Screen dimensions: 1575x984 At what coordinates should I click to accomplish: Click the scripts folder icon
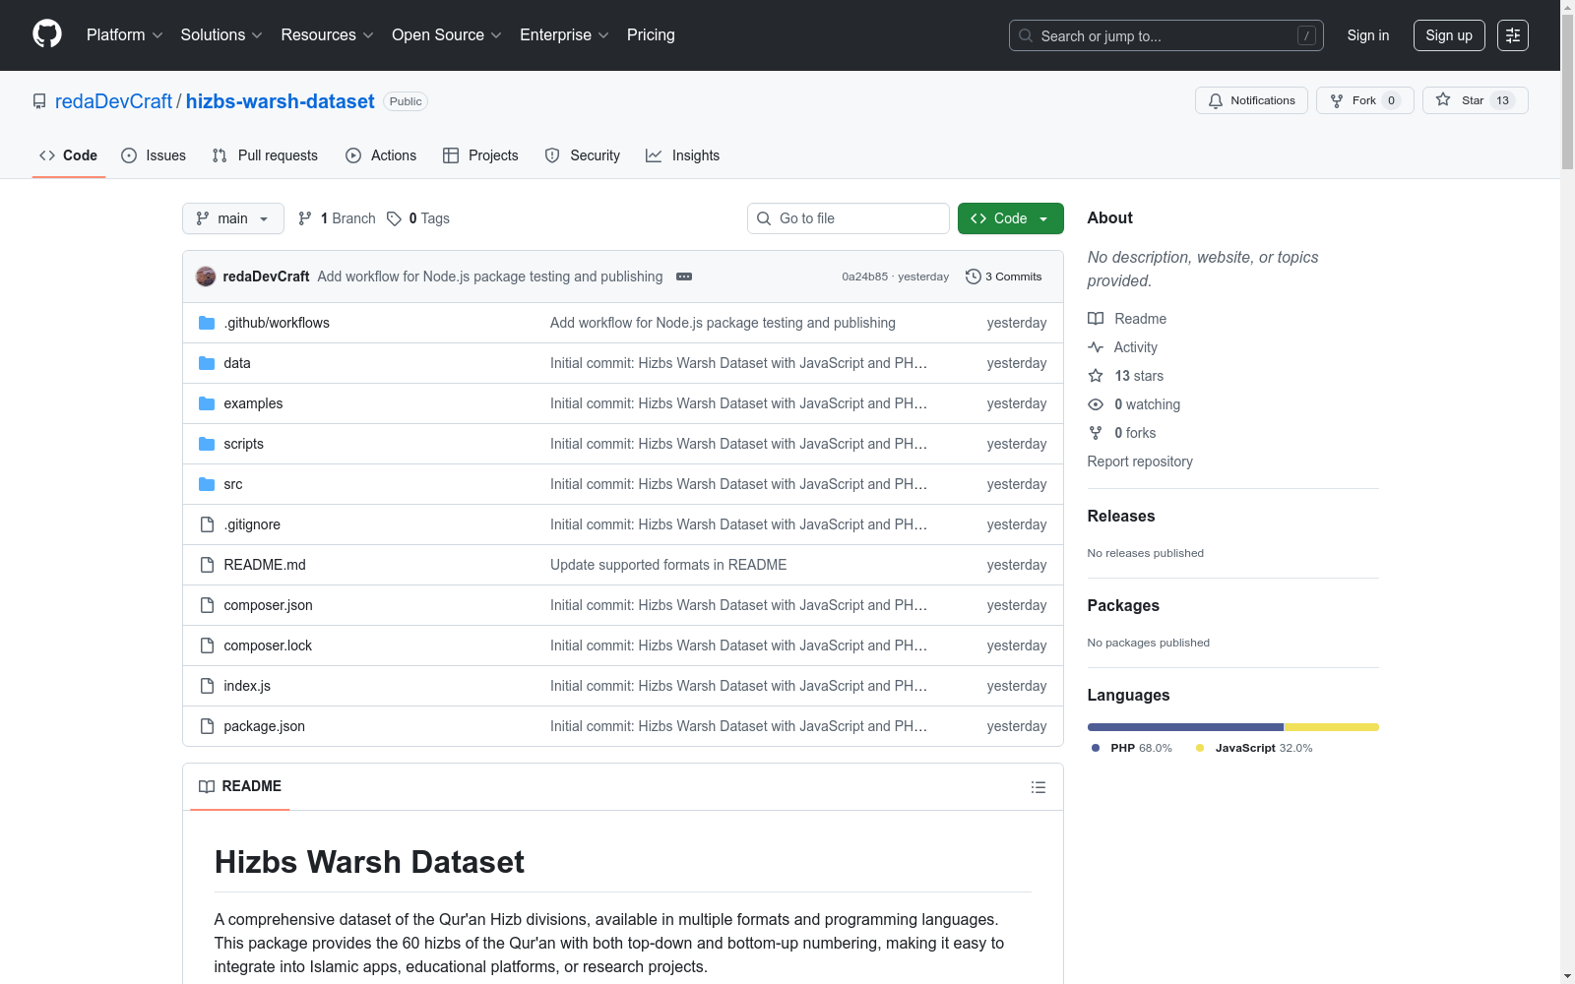coord(207,444)
